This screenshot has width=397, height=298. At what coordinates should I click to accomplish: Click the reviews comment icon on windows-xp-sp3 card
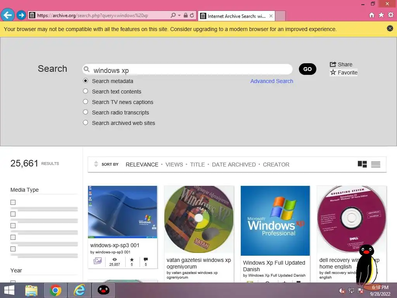pos(146,260)
